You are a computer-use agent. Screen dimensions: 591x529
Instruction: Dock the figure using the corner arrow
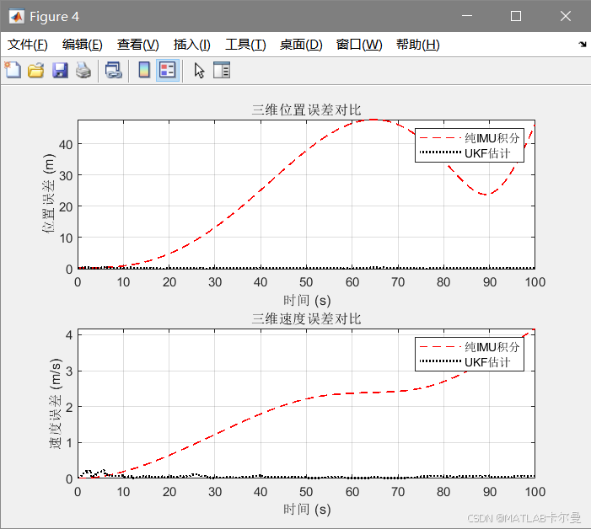click(x=583, y=45)
